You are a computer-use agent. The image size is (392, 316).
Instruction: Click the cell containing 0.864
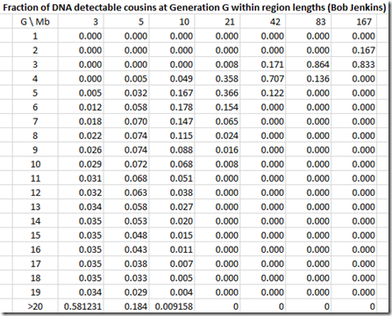click(309, 64)
